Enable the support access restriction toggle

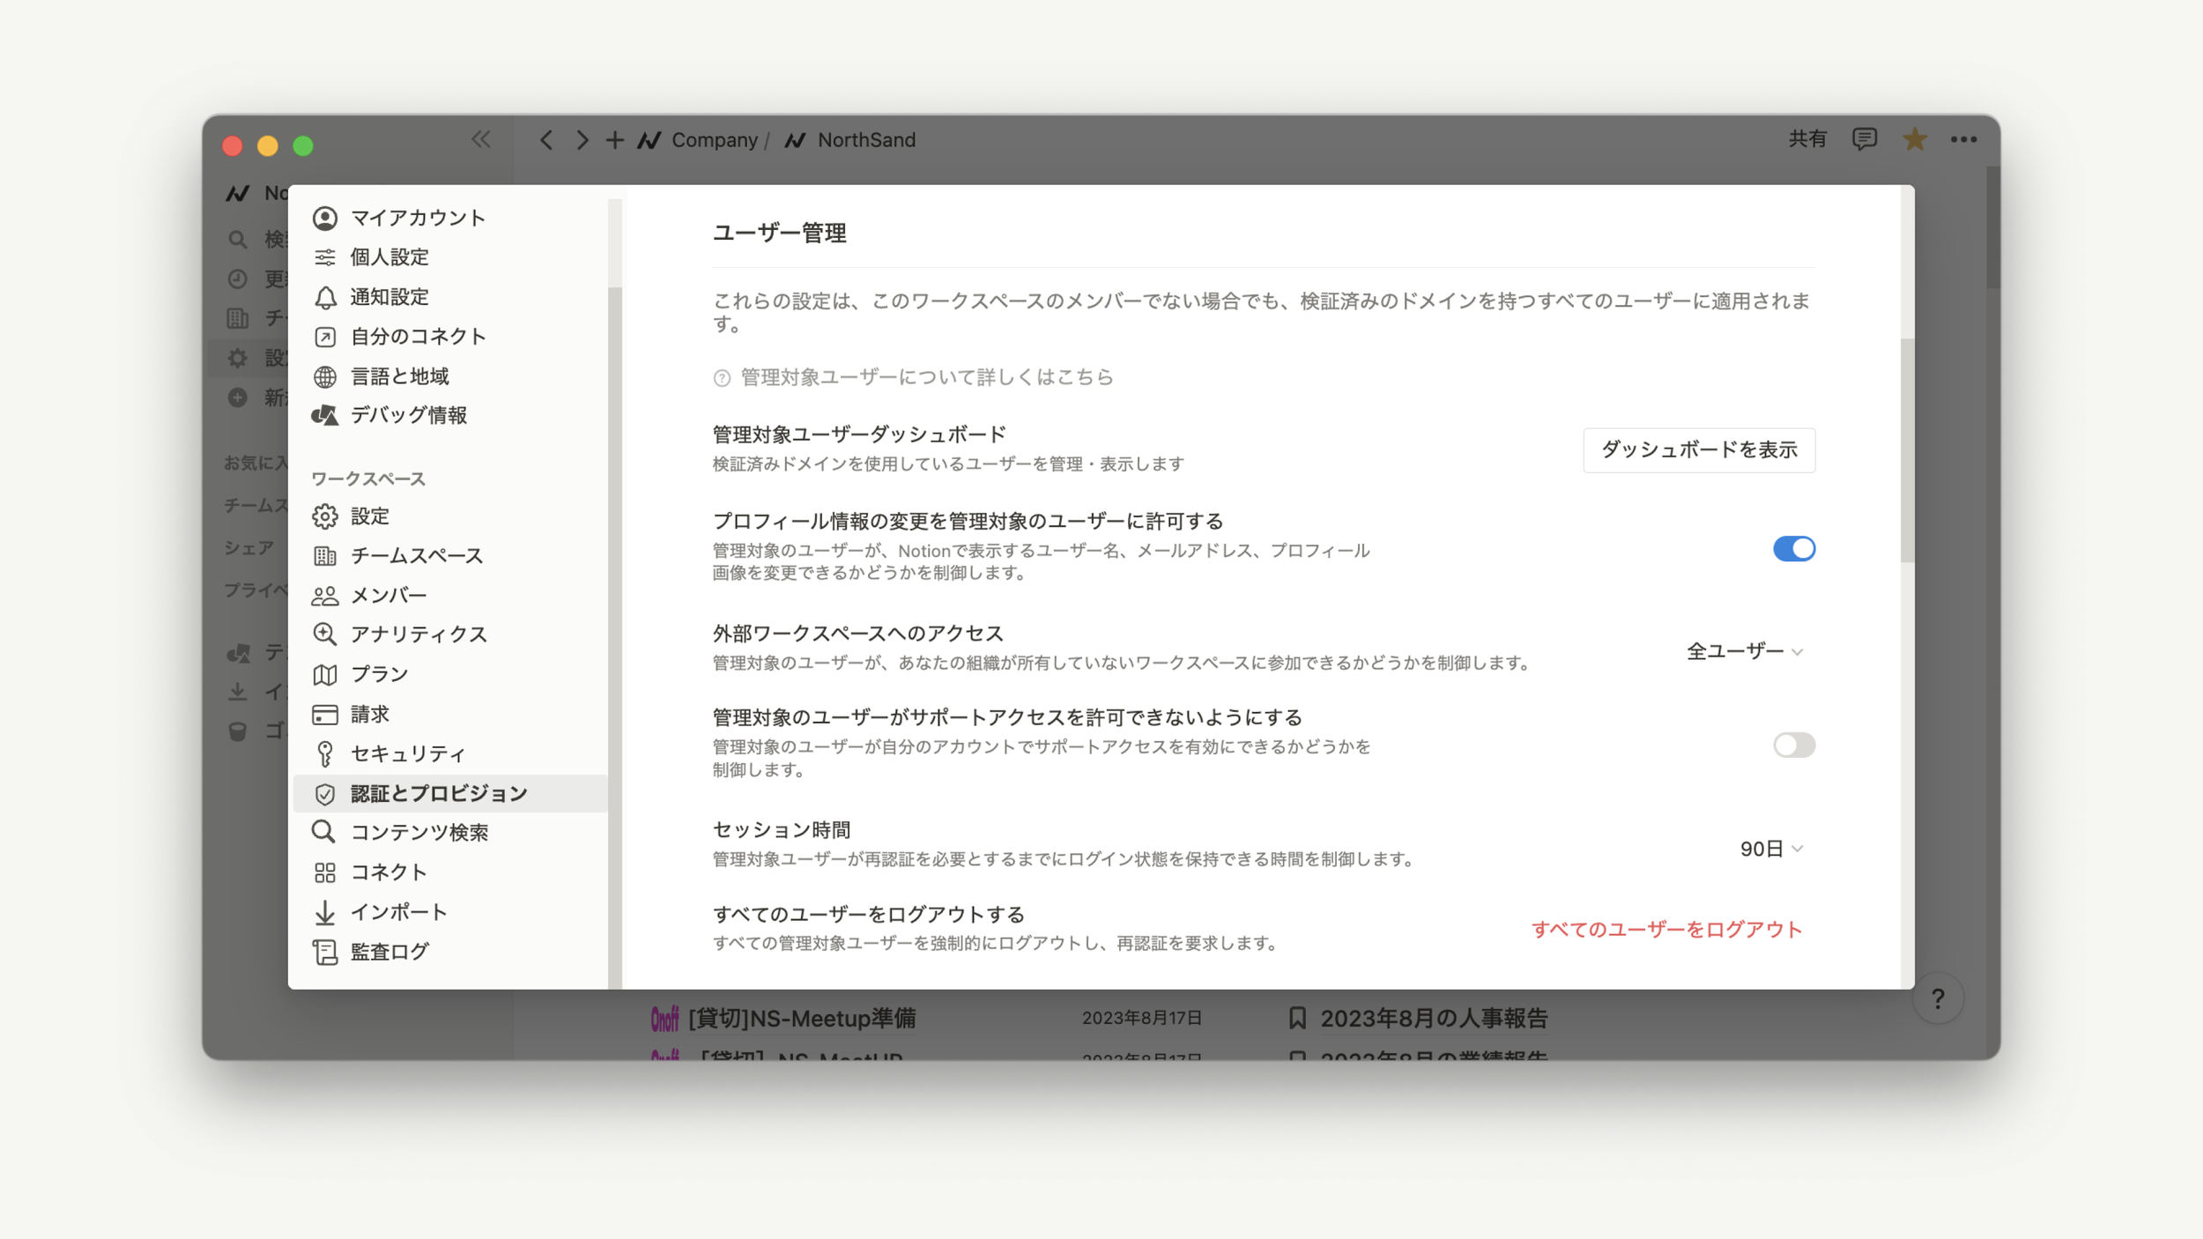(x=1793, y=746)
